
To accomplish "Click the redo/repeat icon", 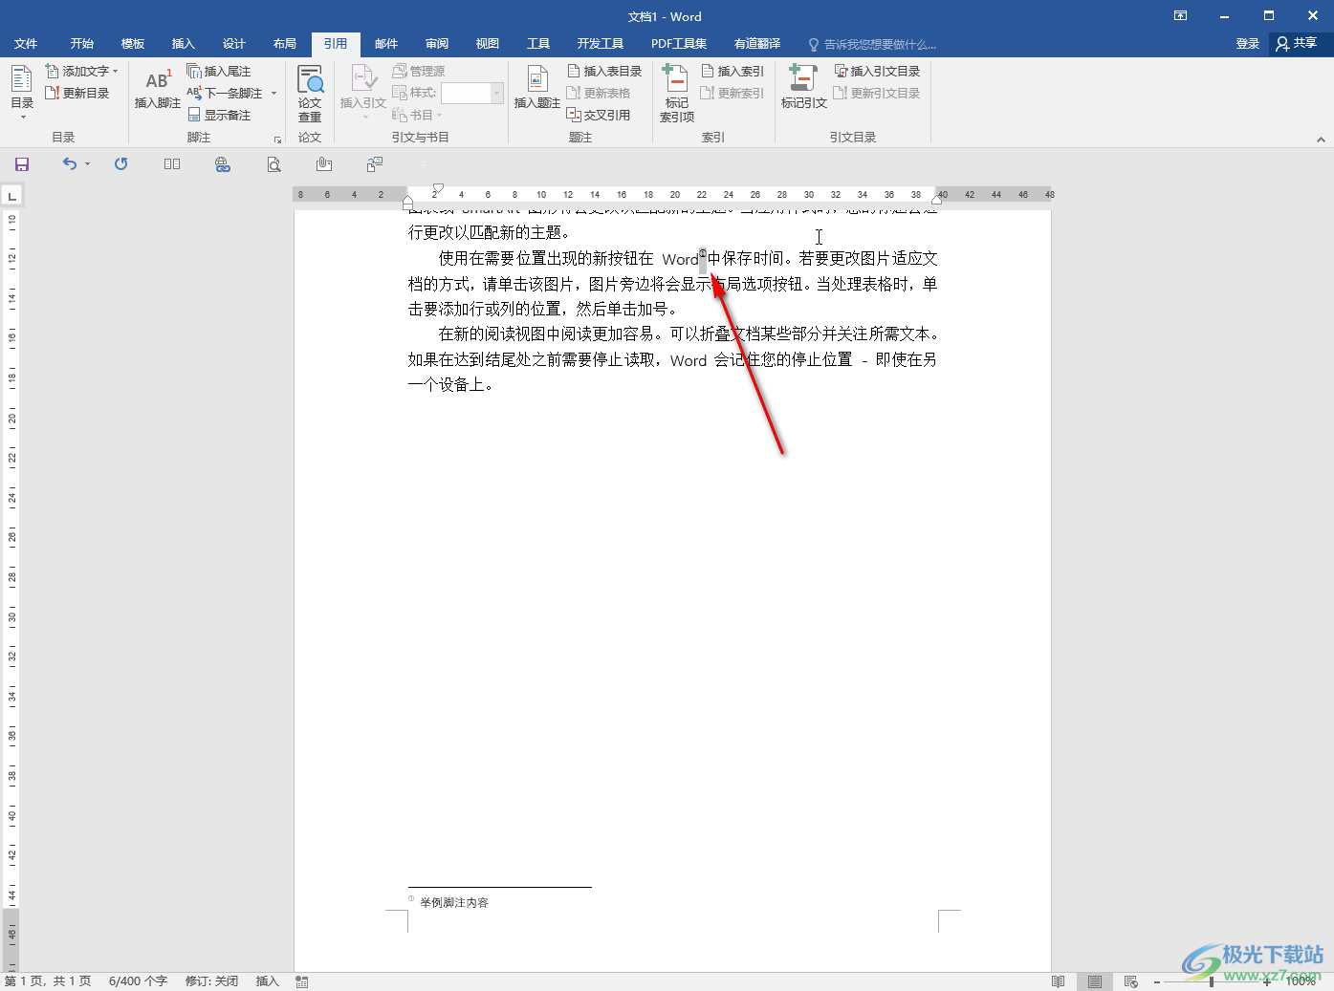I will click(120, 164).
